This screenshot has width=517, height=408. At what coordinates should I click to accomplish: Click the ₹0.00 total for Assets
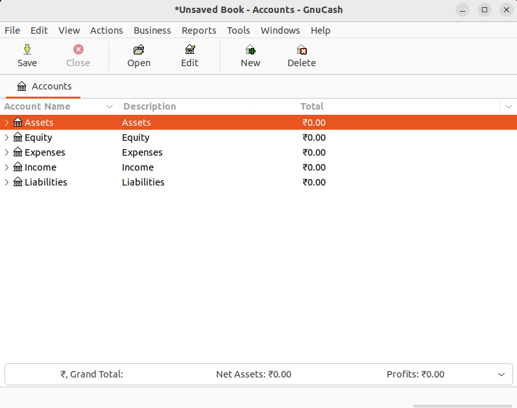click(314, 123)
